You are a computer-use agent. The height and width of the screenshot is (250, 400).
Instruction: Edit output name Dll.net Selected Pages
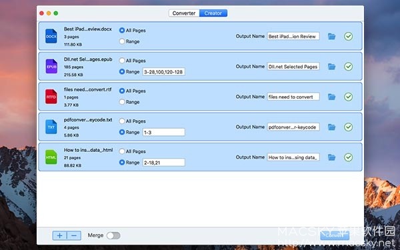(293, 67)
